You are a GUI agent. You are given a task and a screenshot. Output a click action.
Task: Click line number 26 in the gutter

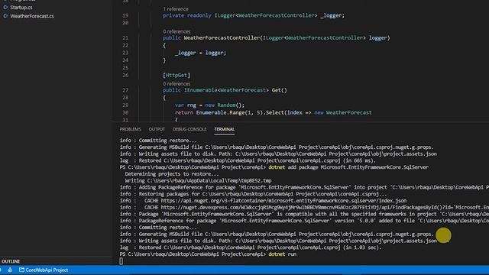[125, 75]
